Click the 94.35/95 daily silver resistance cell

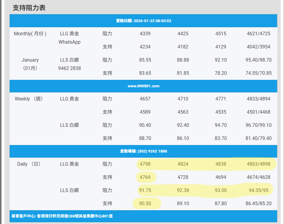[x=258, y=190]
